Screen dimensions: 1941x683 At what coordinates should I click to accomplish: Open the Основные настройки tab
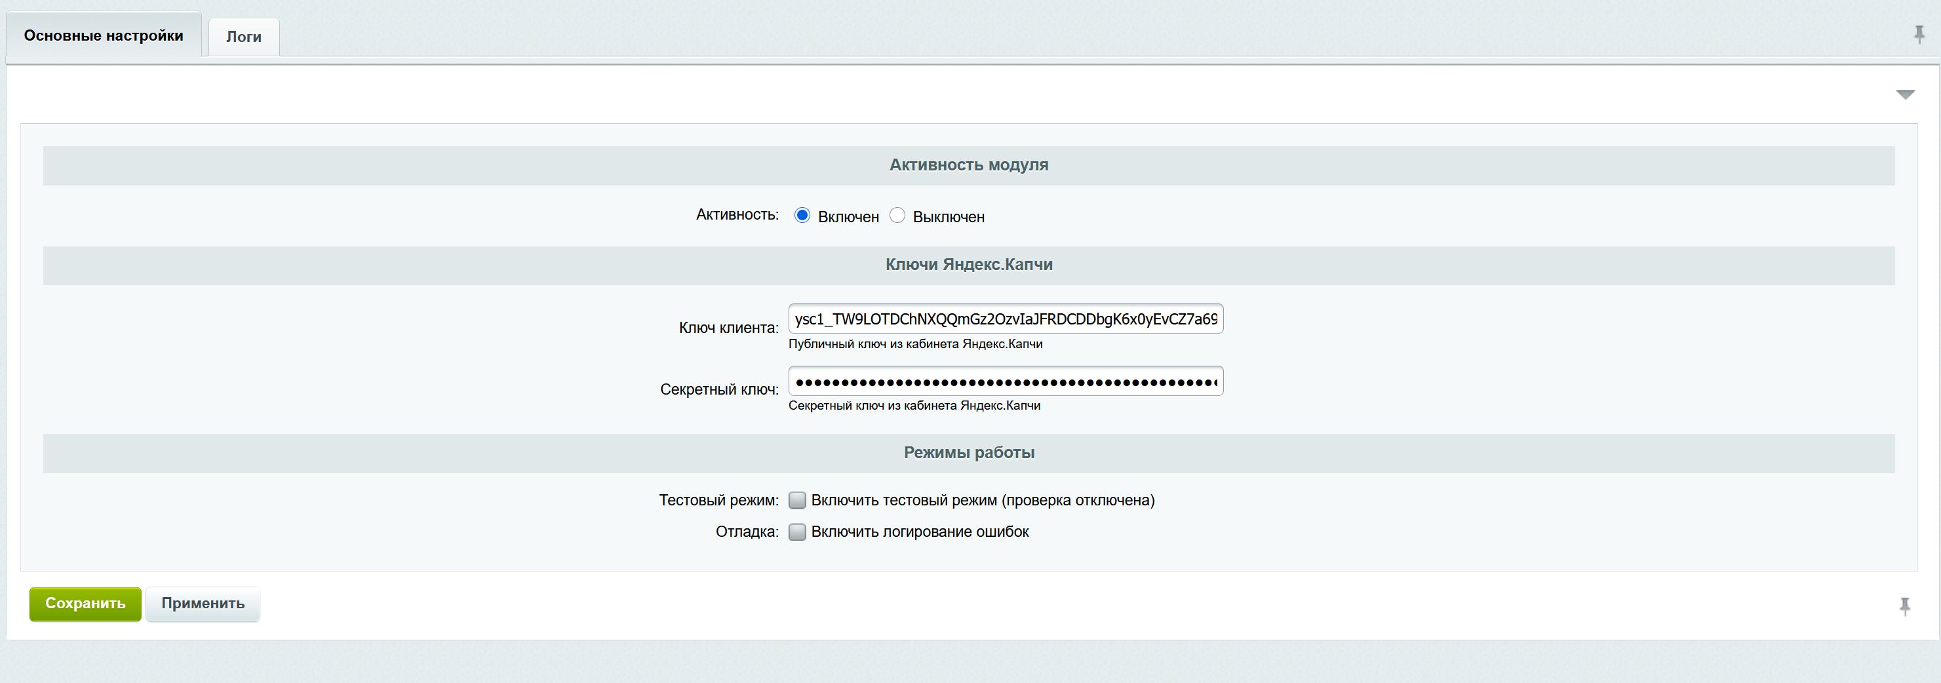tap(103, 35)
